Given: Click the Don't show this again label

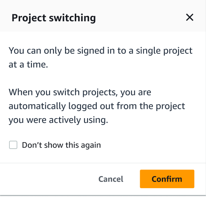Looking at the screenshot, I should (61, 145).
